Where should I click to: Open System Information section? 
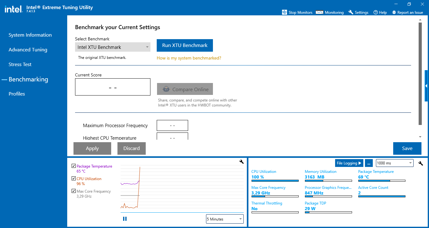coord(30,35)
